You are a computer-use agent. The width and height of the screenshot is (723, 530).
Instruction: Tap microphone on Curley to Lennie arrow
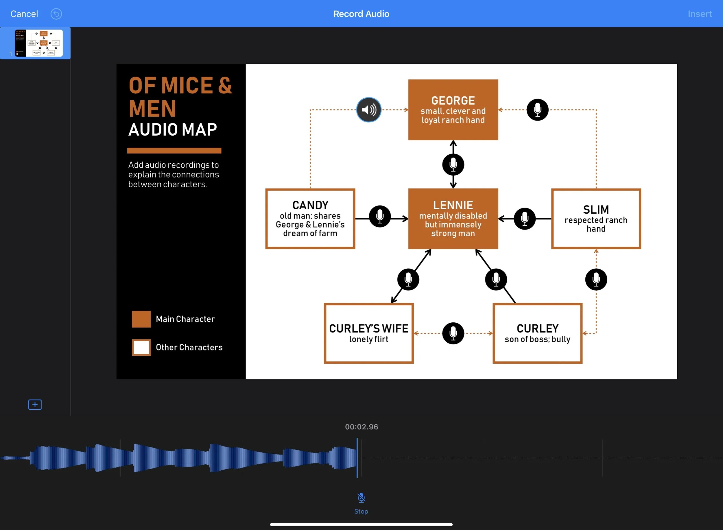[x=496, y=279]
